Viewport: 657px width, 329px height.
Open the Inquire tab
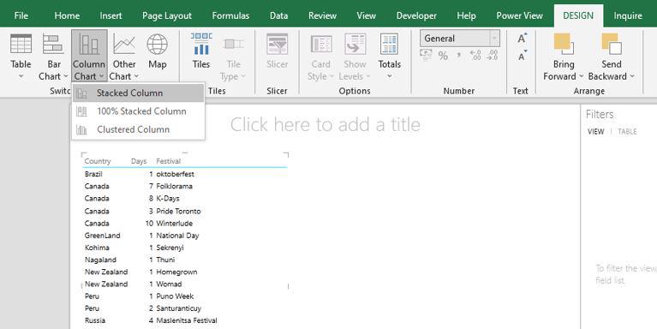point(628,16)
